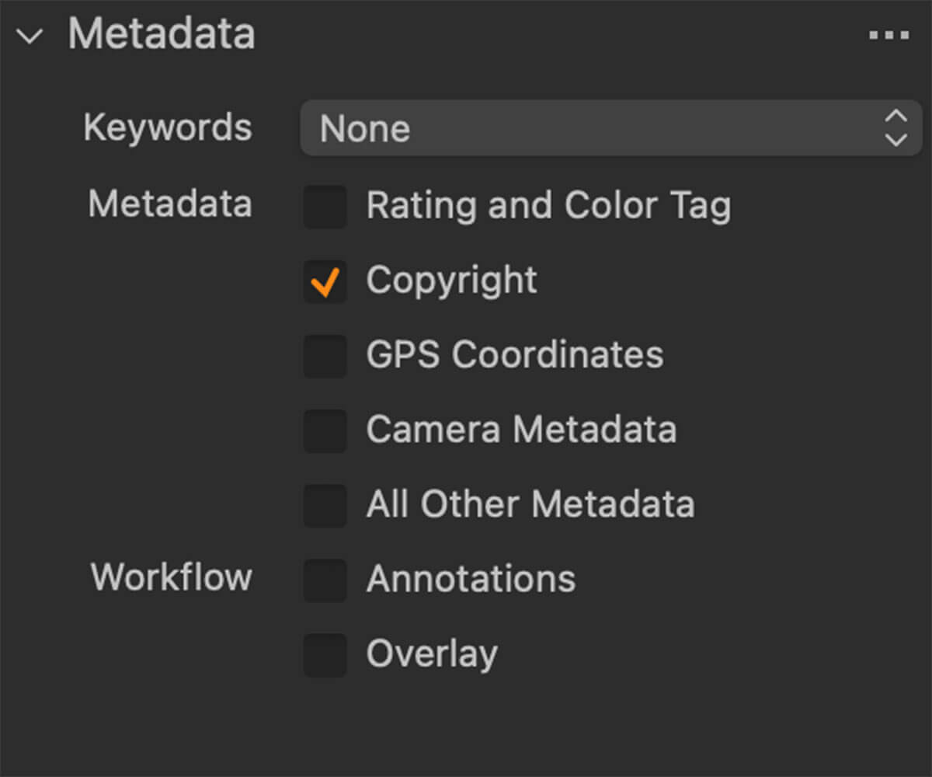
Task: Click the Workflow section label
Action: pos(172,578)
